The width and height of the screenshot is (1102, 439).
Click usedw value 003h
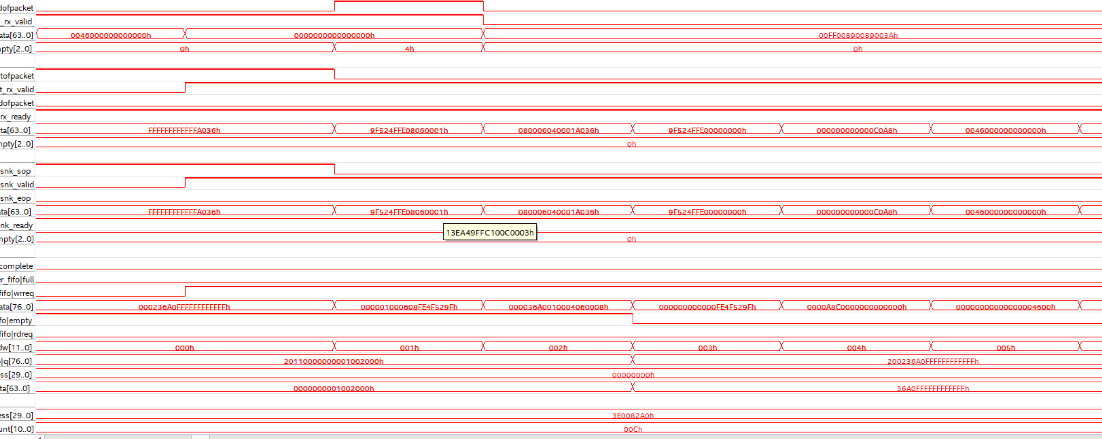click(x=707, y=348)
